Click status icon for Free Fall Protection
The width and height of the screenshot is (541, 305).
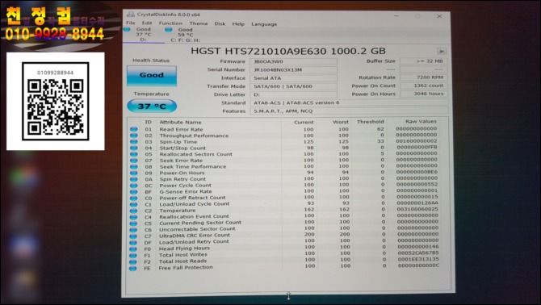pos(133,268)
